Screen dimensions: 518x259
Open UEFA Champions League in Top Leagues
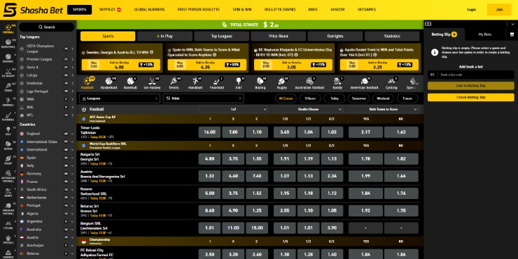46,49
